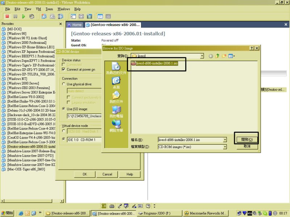Viewport: 290px width, 217px height.
Task: Click the help question mark in Browse dialog title
Action: tap(252, 48)
